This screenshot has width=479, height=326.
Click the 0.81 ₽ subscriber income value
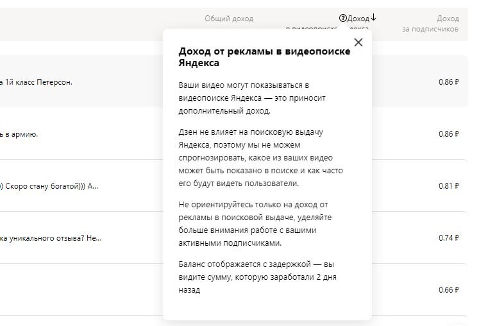(x=449, y=186)
